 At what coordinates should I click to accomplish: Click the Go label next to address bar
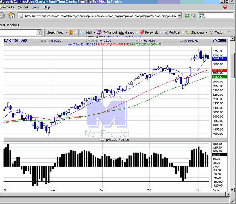click(193, 16)
